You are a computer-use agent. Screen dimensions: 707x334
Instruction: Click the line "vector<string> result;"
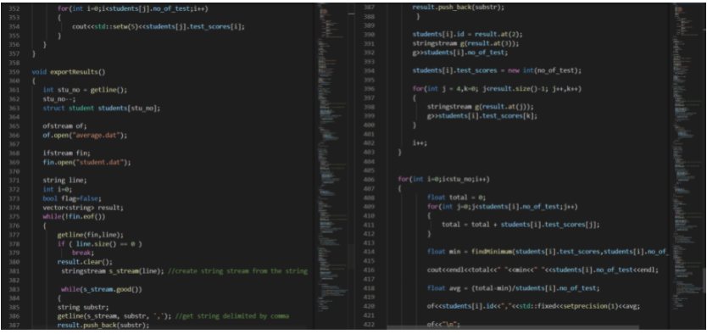pos(83,208)
